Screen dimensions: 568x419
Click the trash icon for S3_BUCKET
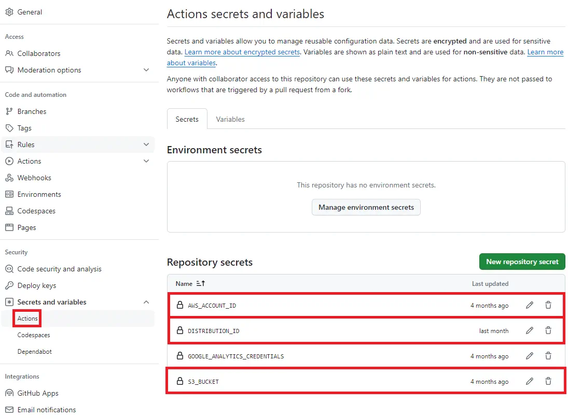point(548,382)
